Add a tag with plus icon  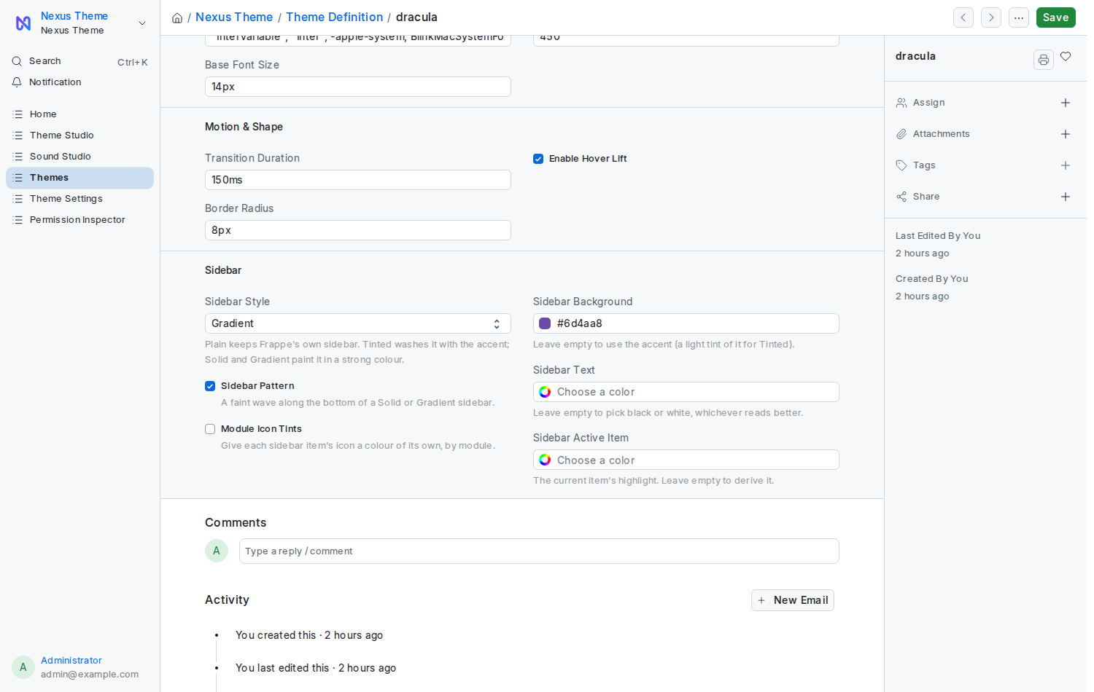coord(1066,165)
